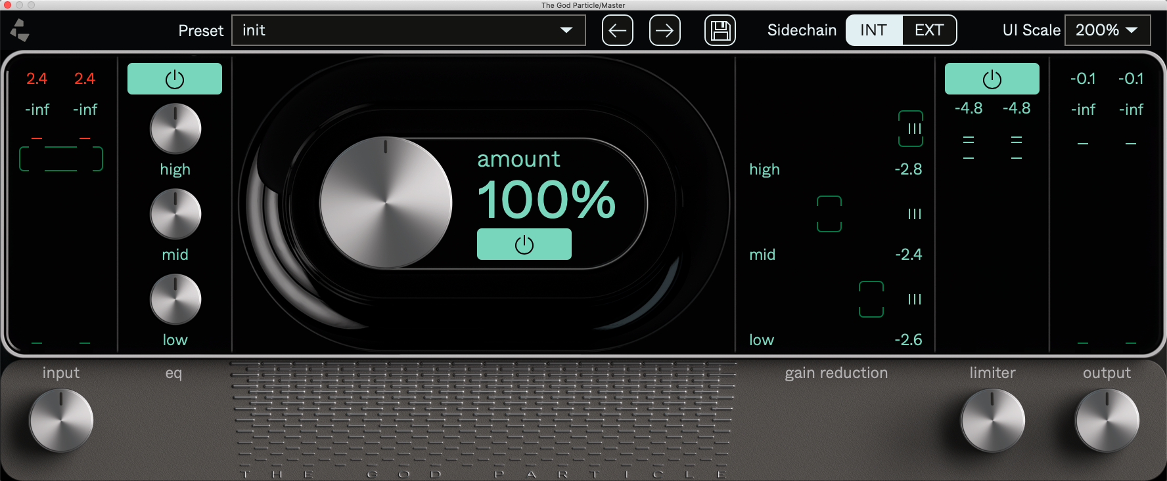Click the mid band gain reduction bars icon
The image size is (1167, 481).
tap(915, 214)
